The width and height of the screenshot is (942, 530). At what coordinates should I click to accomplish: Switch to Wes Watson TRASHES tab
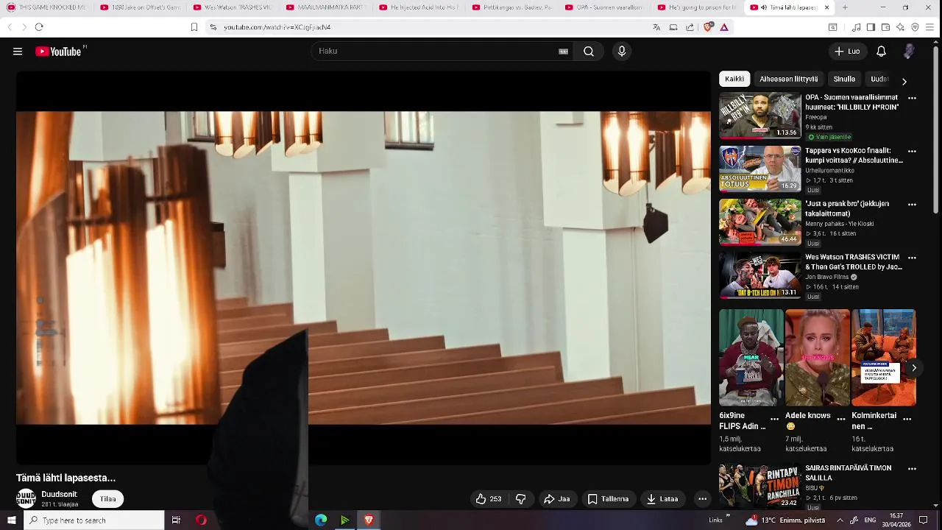click(233, 7)
